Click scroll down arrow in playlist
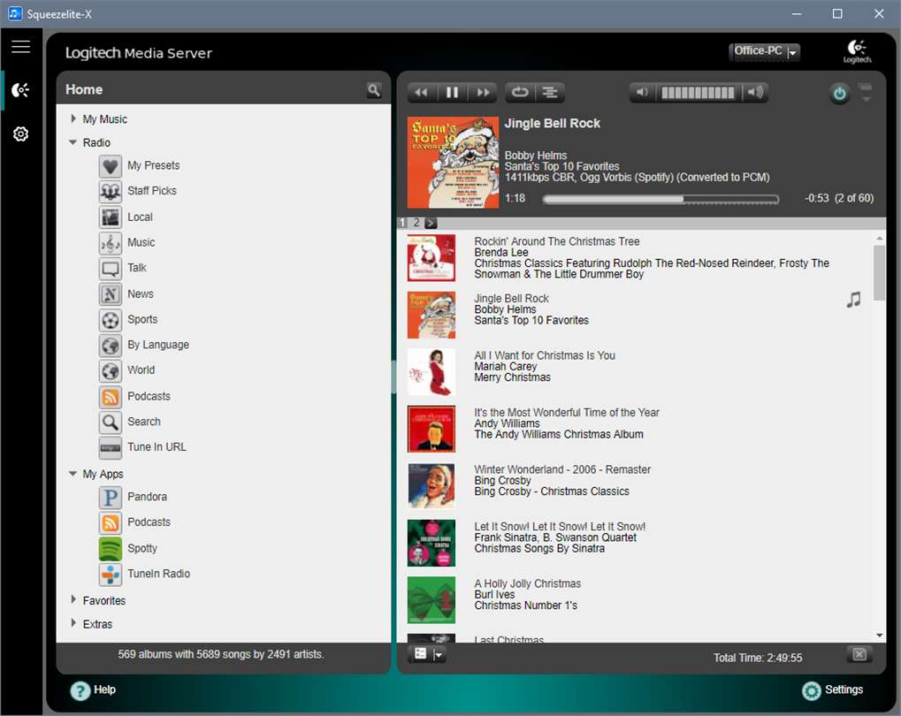901x716 pixels. (880, 635)
